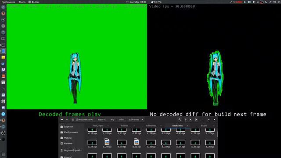Open the applications grid at the dock bottom
The height and width of the screenshot is (158, 281).
tap(3, 155)
